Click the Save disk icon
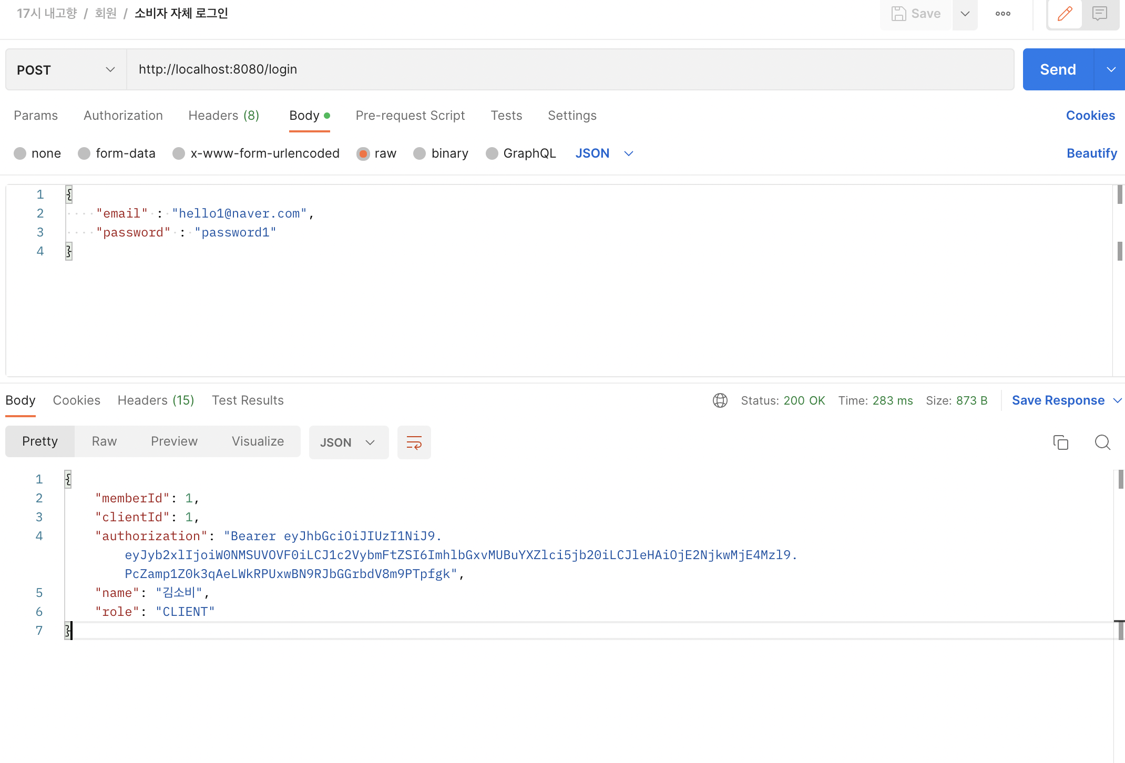Screen dimensions: 1125x763 click(x=898, y=14)
